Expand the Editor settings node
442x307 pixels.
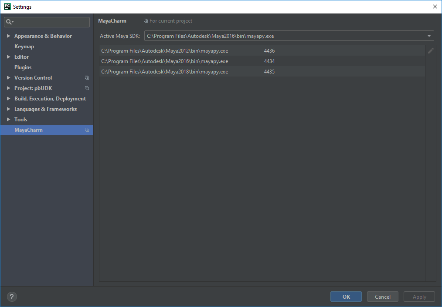point(8,57)
